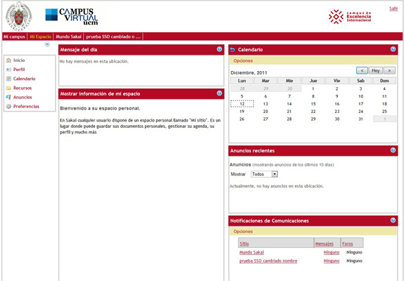404x281 pixels.
Task: Click the Dom weekday column header
Action: 384,81
